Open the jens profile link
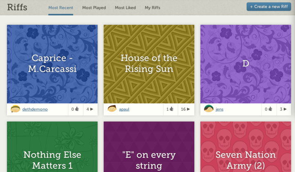Image resolution: width=295 pixels, height=172 pixels. (219, 109)
